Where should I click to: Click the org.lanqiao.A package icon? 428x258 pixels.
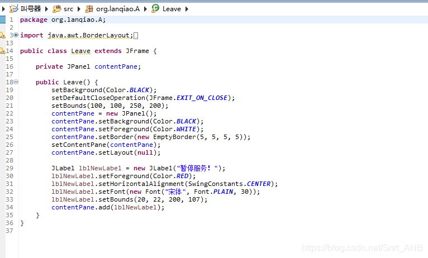(89, 9)
